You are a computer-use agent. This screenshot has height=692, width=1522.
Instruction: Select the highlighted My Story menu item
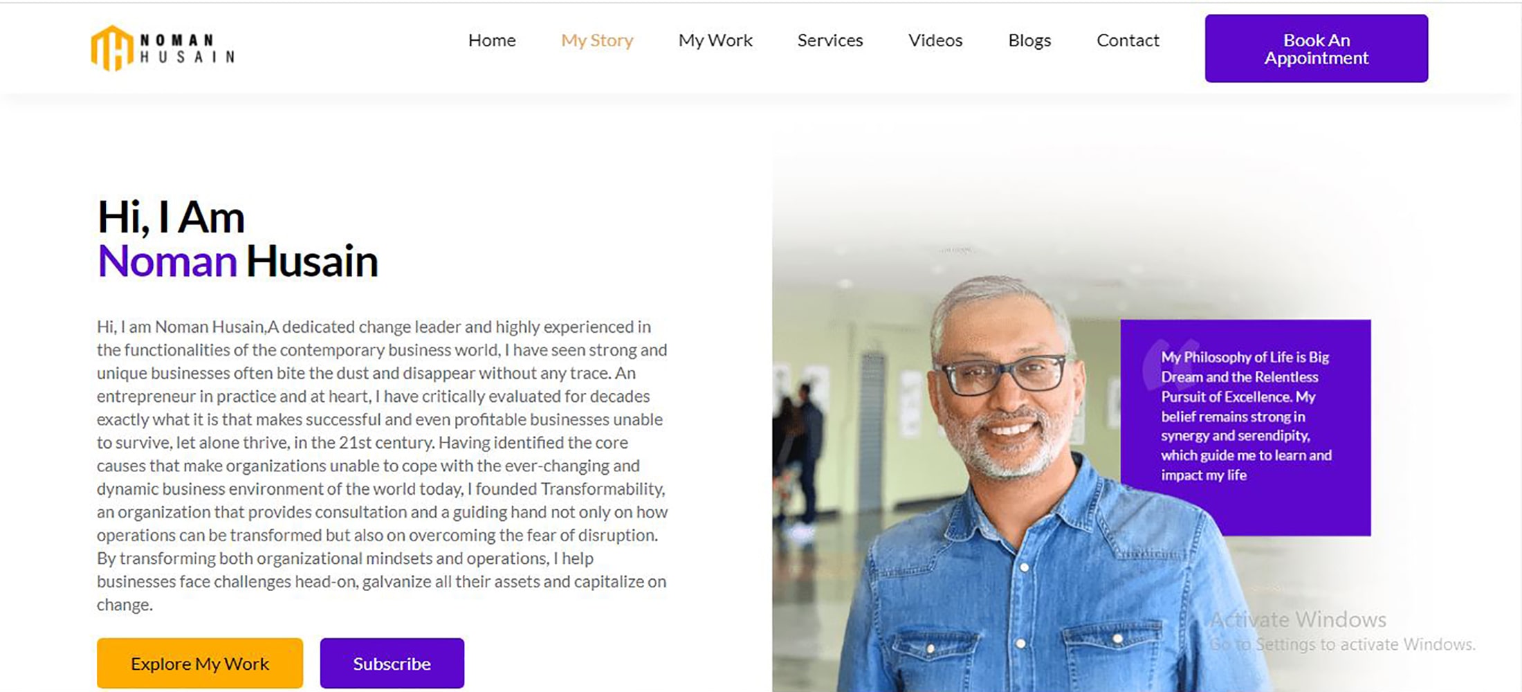(x=597, y=41)
